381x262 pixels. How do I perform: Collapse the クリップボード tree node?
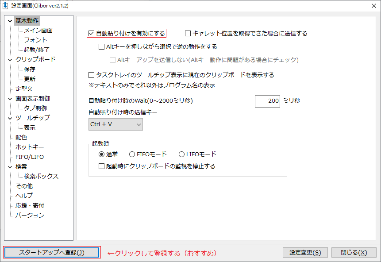[10, 60]
